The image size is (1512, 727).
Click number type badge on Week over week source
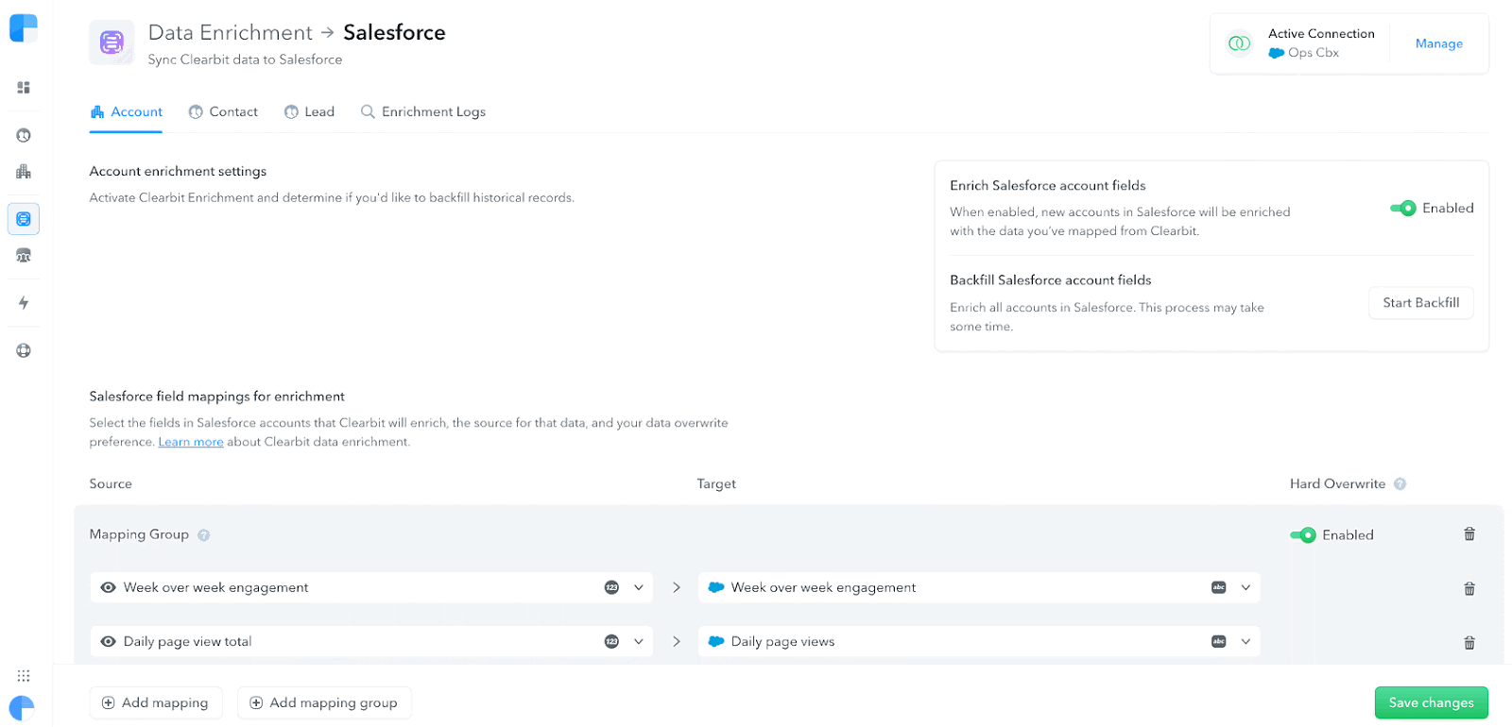tap(611, 587)
